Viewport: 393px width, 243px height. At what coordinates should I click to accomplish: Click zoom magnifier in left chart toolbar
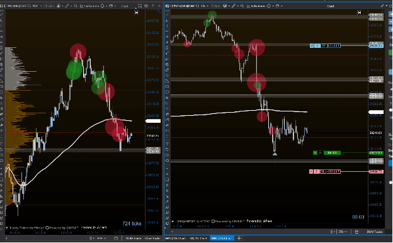pyautogui.click(x=76, y=6)
